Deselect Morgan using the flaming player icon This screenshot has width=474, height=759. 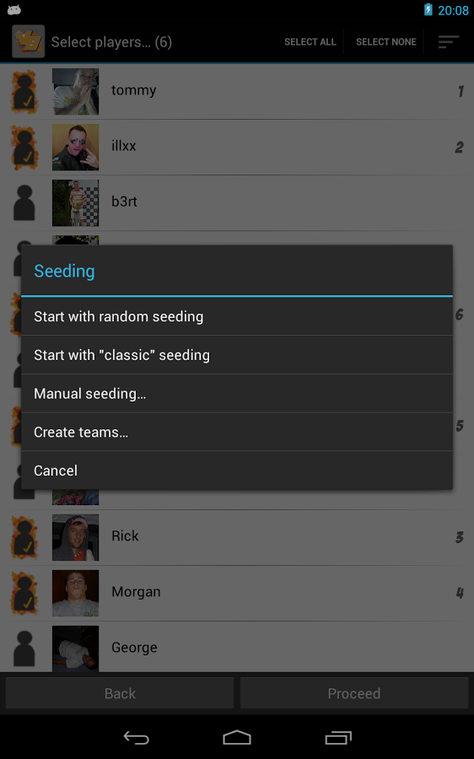click(x=24, y=593)
